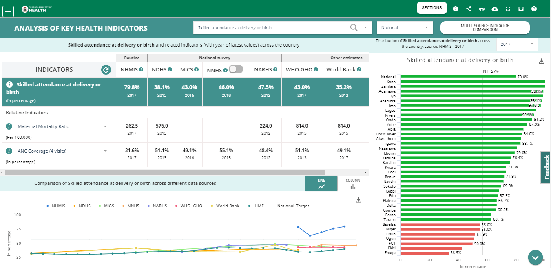The width and height of the screenshot is (551, 268).
Task: Expand the Maternal Mortality Ratio row
Action: [105, 126]
